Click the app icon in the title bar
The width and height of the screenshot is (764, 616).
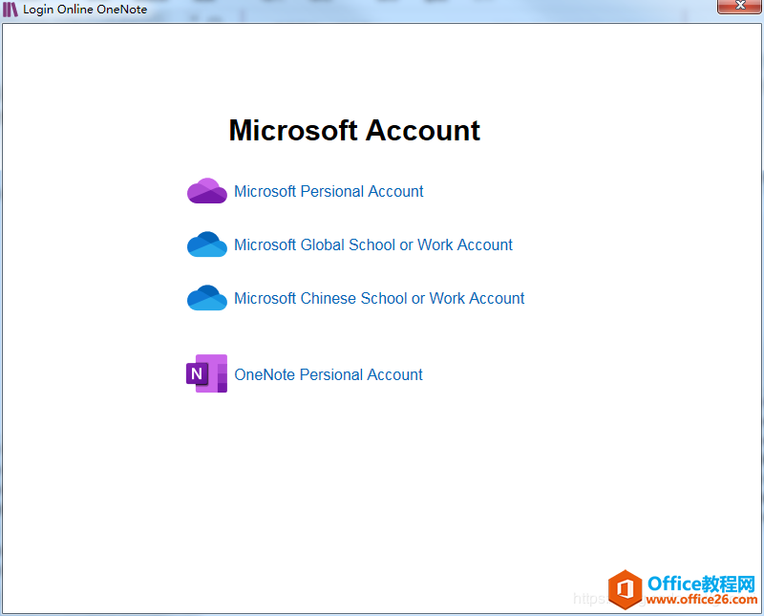click(x=11, y=9)
